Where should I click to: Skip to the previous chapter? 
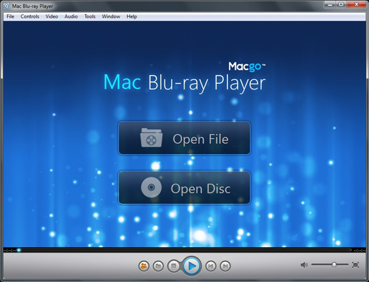tap(210, 265)
